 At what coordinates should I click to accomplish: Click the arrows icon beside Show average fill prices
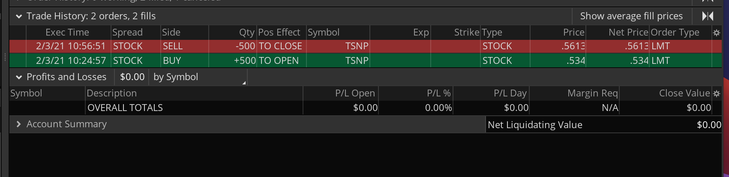708,16
